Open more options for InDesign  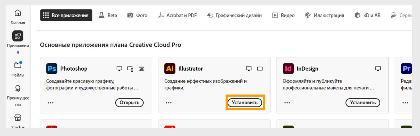(287, 103)
